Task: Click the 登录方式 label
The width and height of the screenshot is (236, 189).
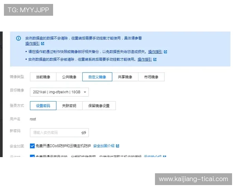Action: click(x=17, y=106)
